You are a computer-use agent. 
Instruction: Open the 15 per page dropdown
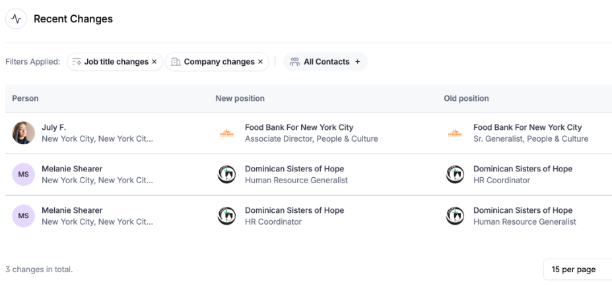(x=578, y=270)
